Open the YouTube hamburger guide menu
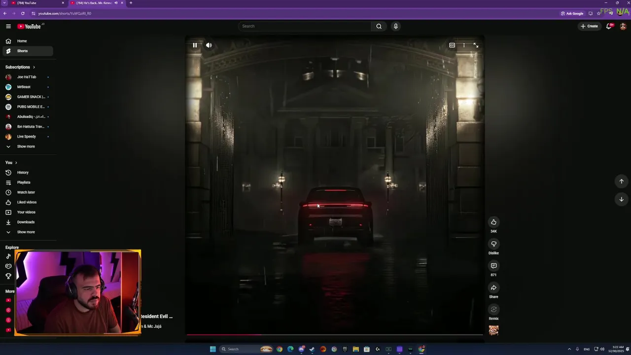 (x=8, y=26)
